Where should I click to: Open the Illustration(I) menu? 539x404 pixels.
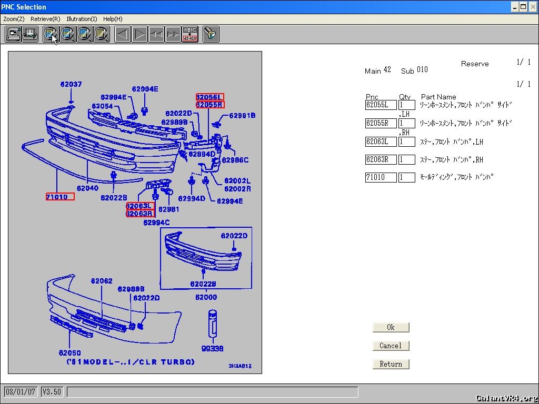(82, 19)
